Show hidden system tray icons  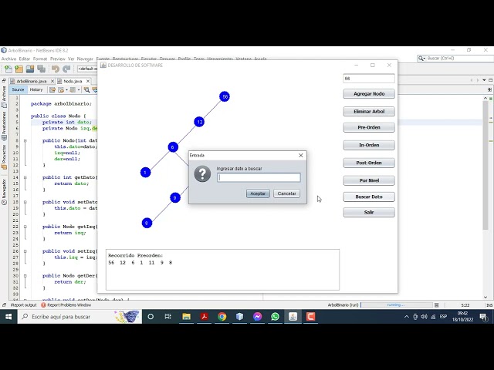(407, 317)
